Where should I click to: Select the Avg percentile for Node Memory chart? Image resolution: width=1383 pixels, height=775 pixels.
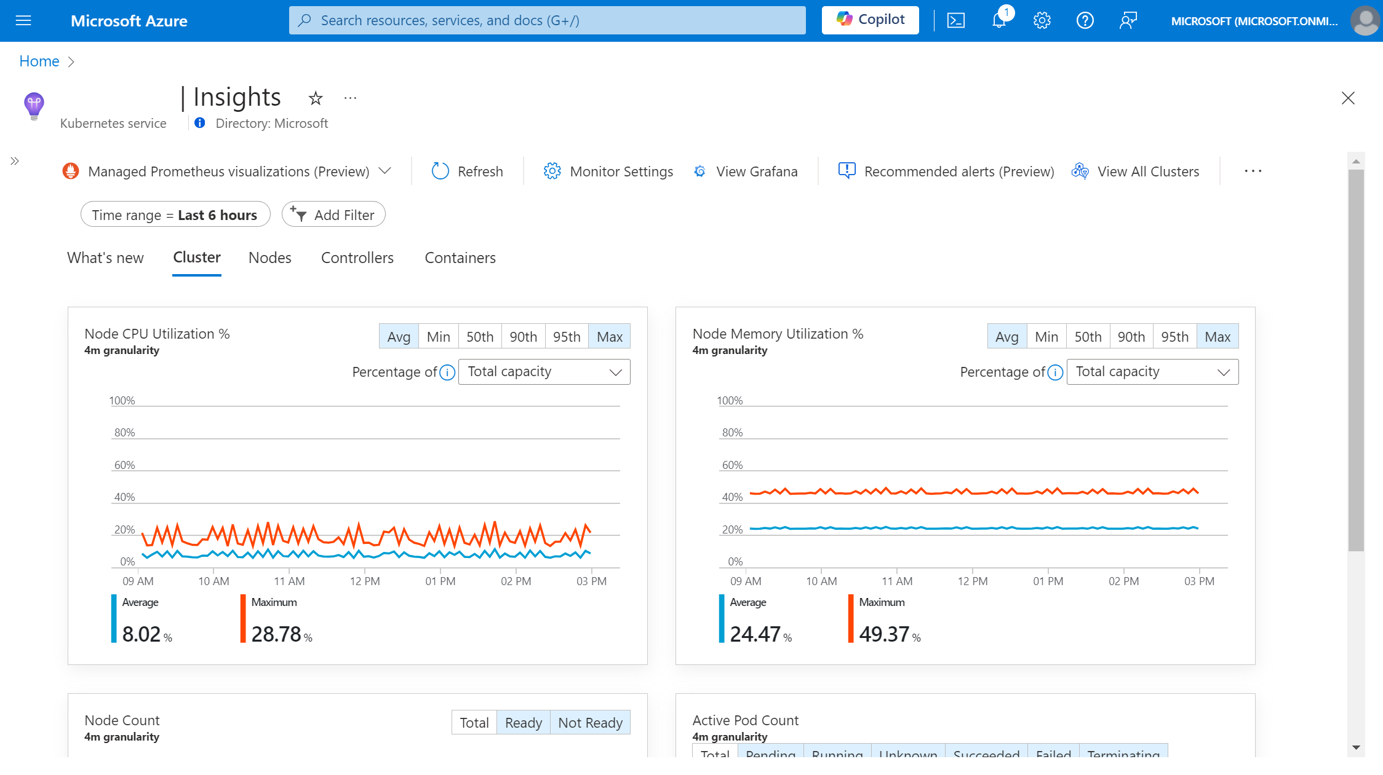(1006, 337)
